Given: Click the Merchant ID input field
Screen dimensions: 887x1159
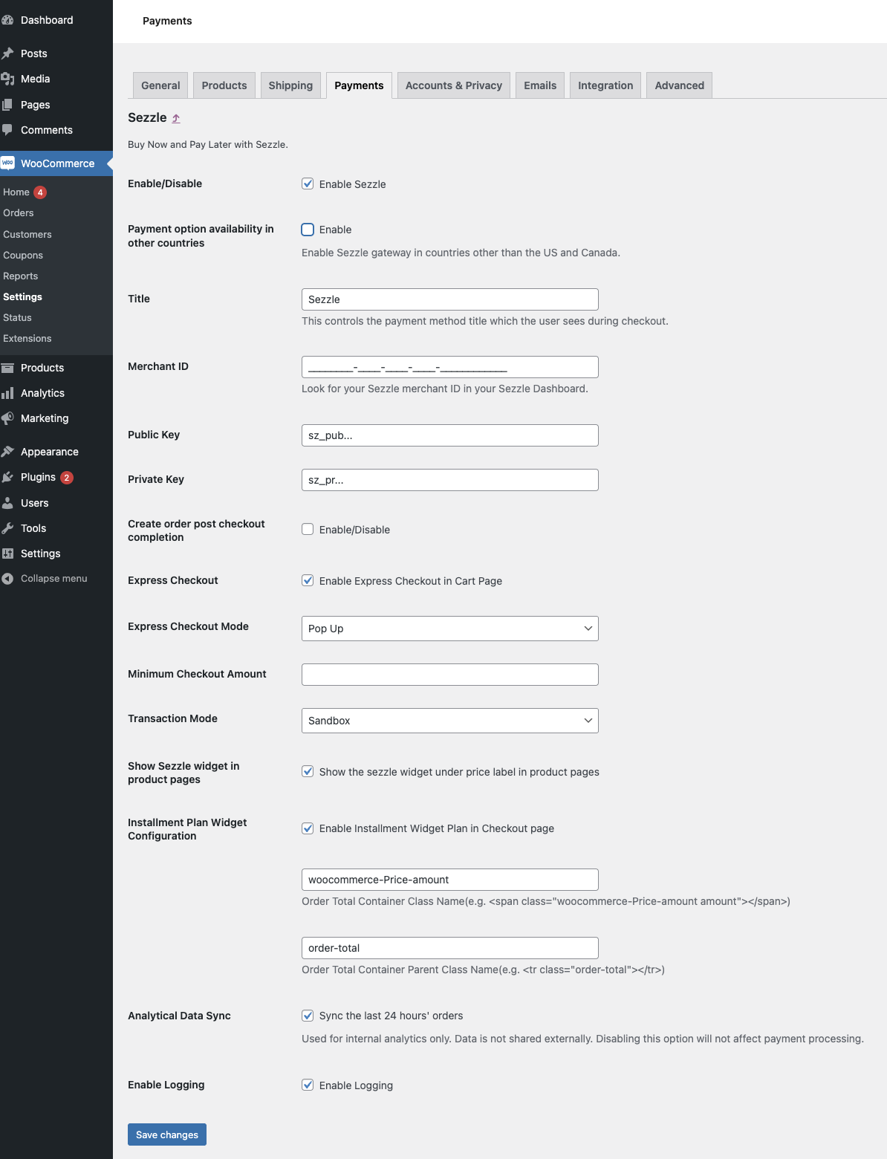Looking at the screenshot, I should [450, 367].
